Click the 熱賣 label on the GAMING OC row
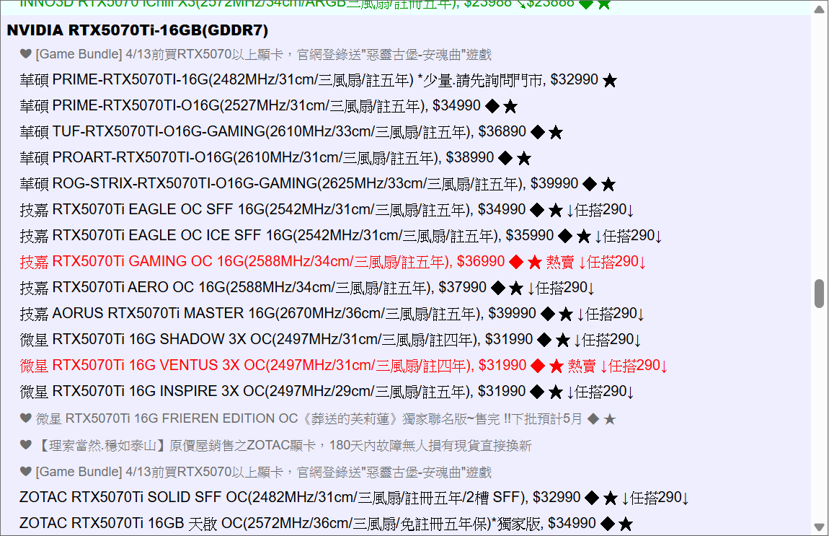The width and height of the screenshot is (829, 536). point(560,262)
